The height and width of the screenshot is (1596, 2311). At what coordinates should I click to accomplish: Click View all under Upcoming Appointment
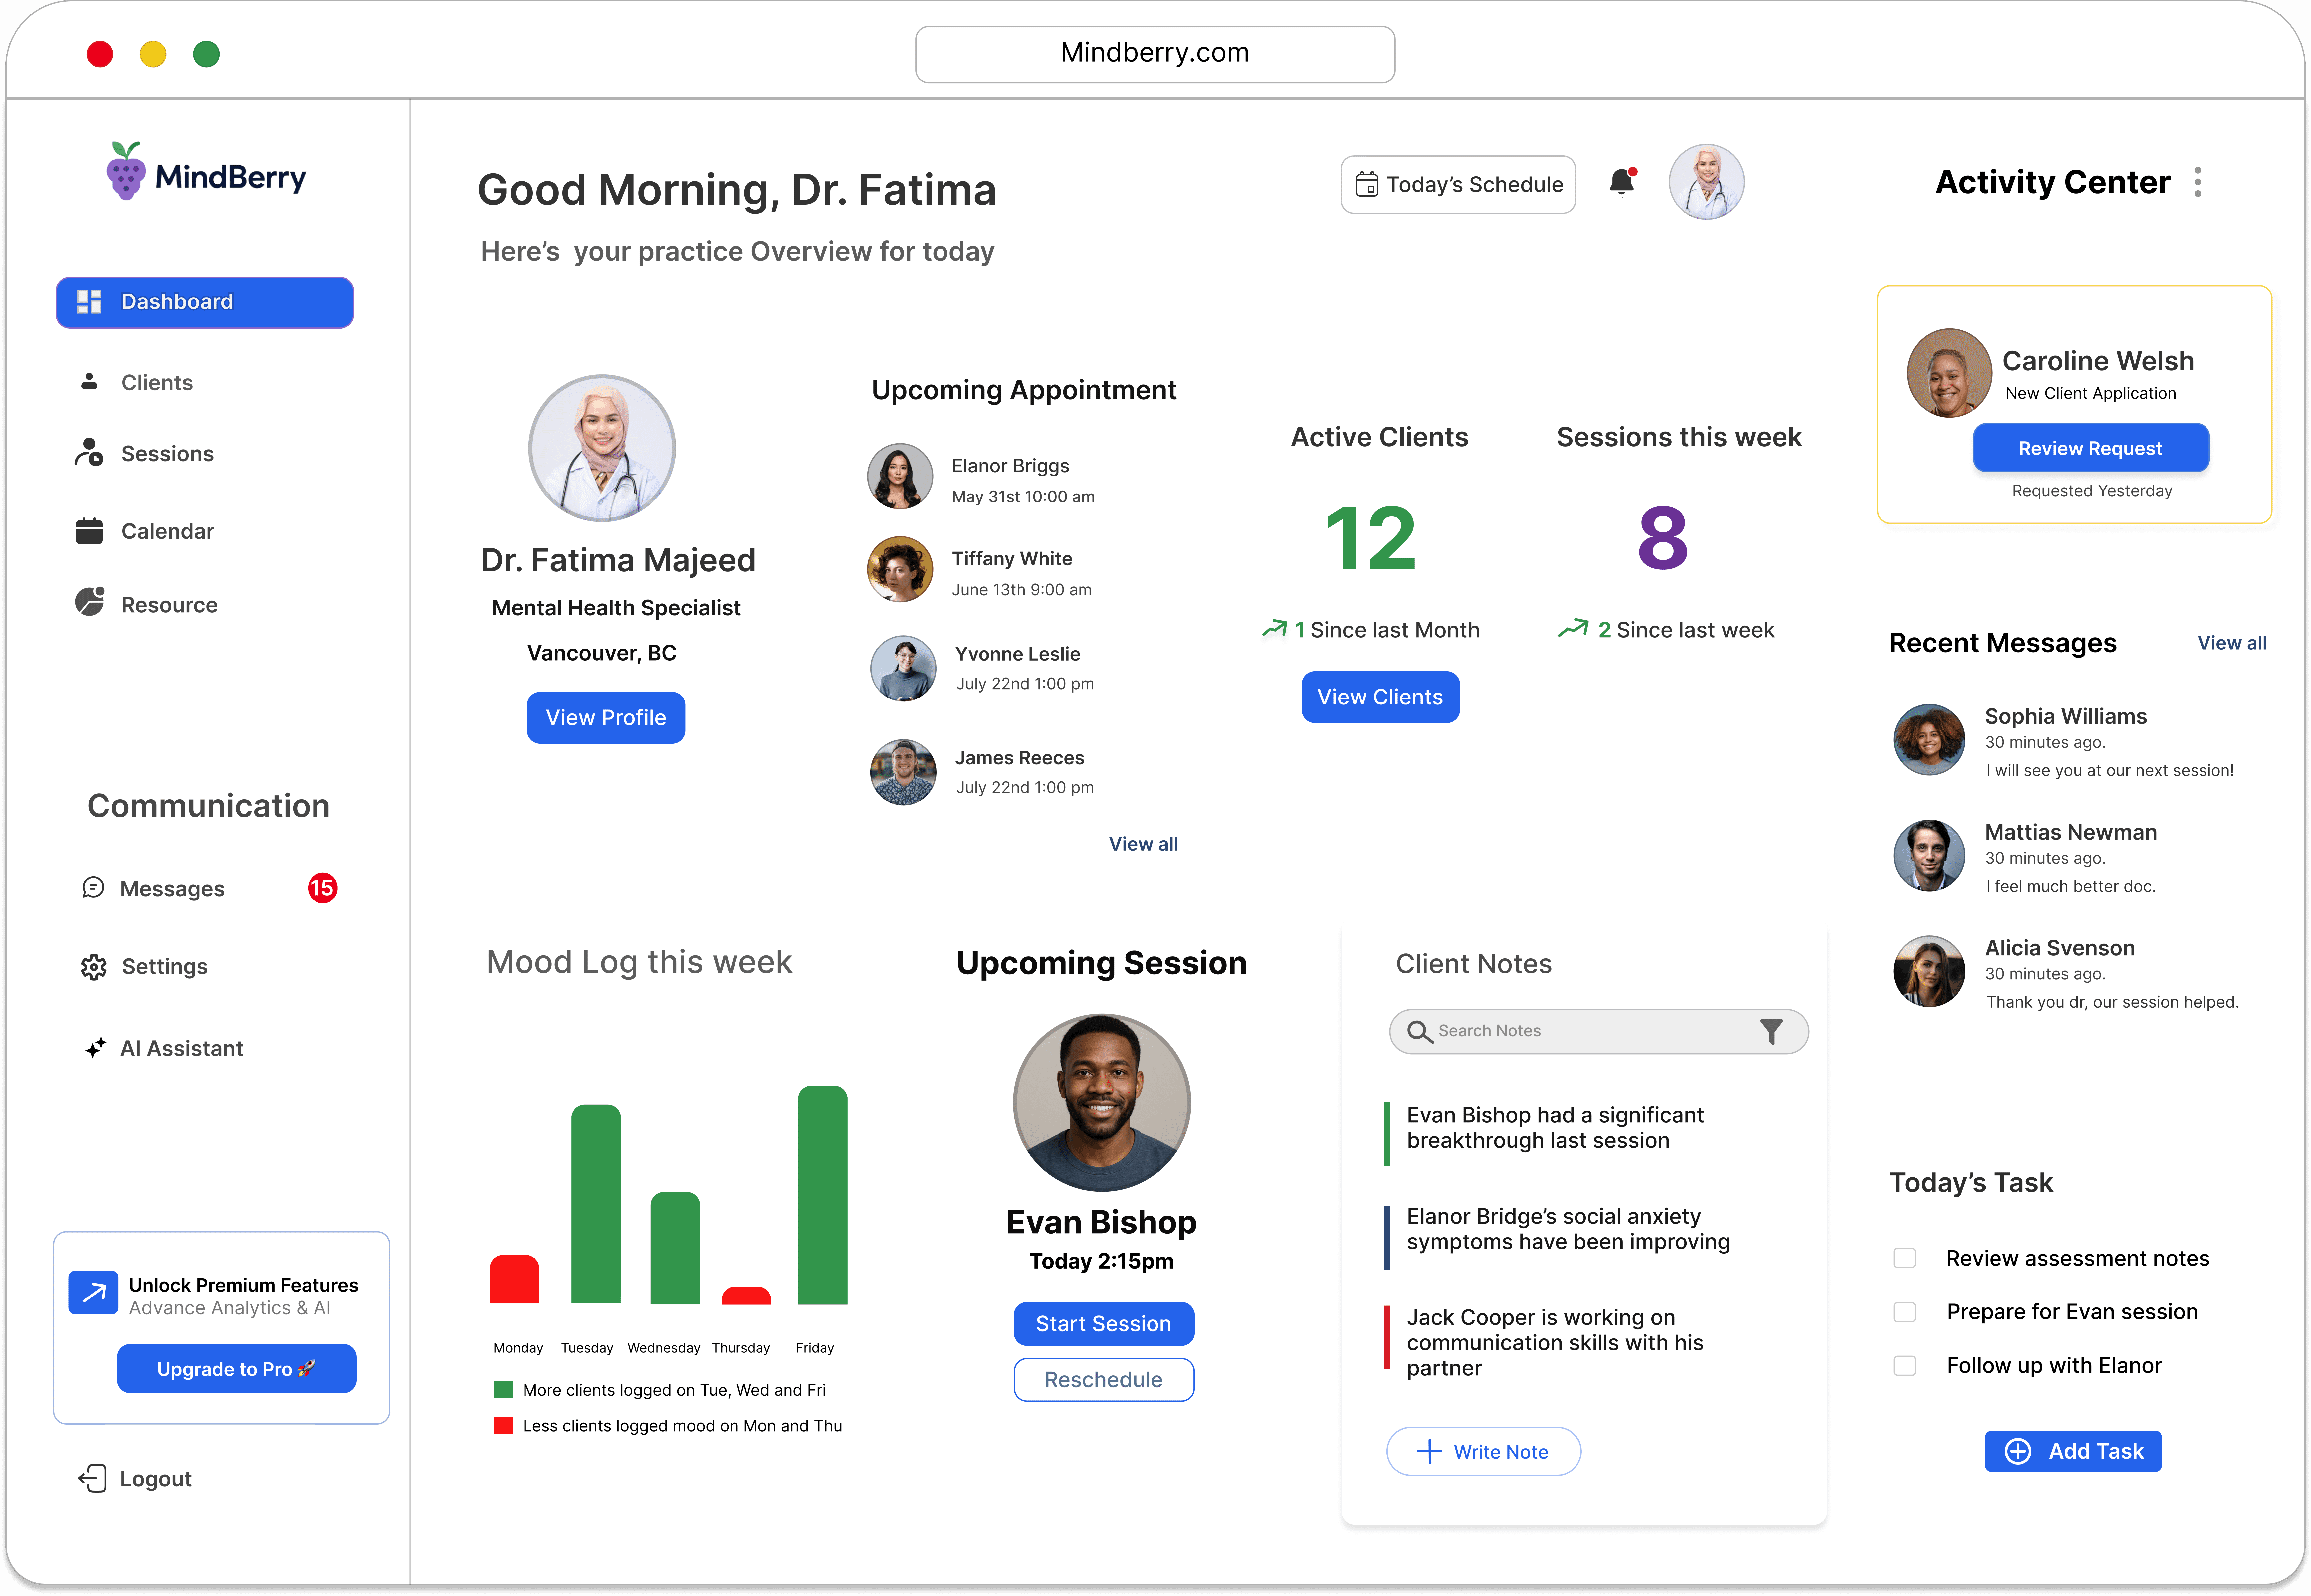(1143, 844)
